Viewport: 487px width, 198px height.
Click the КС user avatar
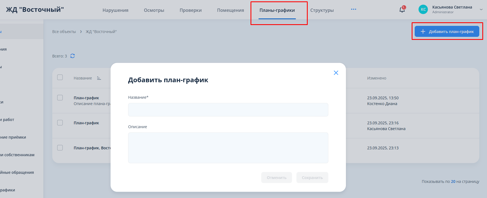[423, 9]
